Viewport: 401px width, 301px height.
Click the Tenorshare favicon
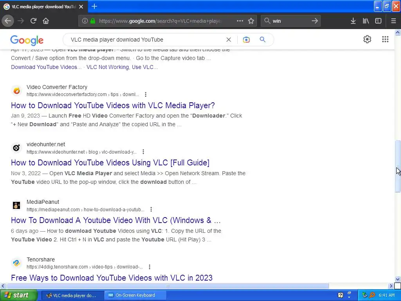click(16, 263)
